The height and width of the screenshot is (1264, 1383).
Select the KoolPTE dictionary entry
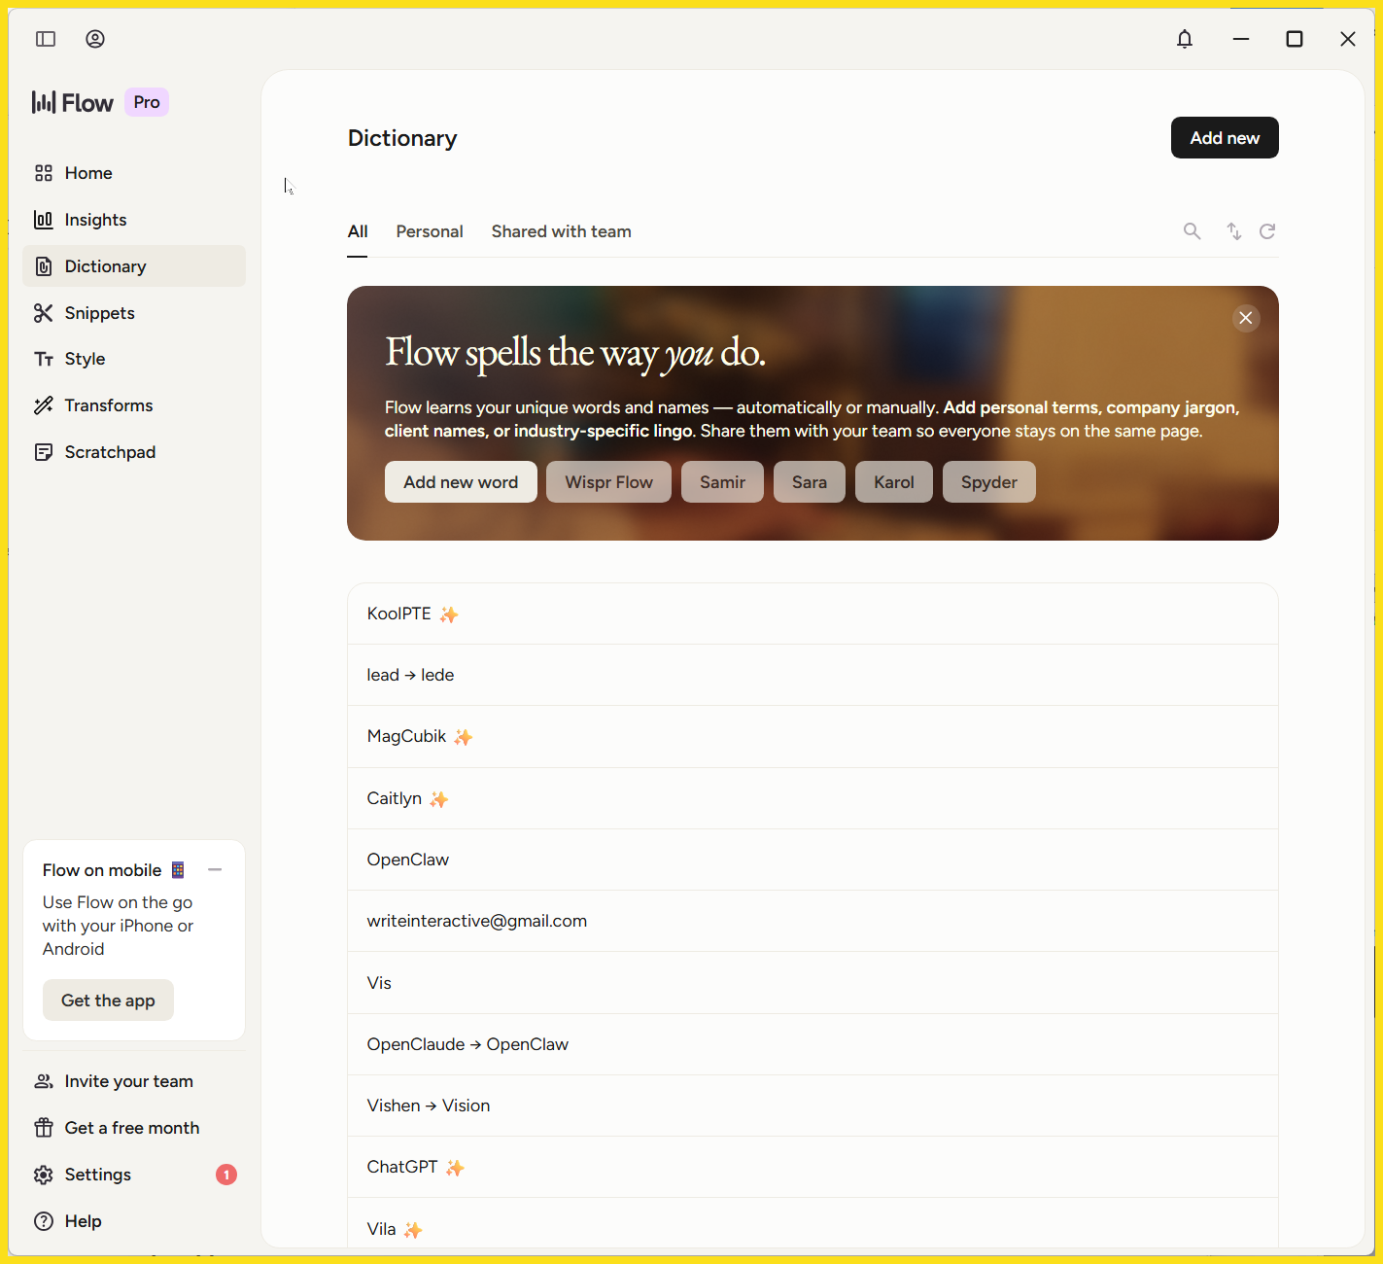pos(813,614)
